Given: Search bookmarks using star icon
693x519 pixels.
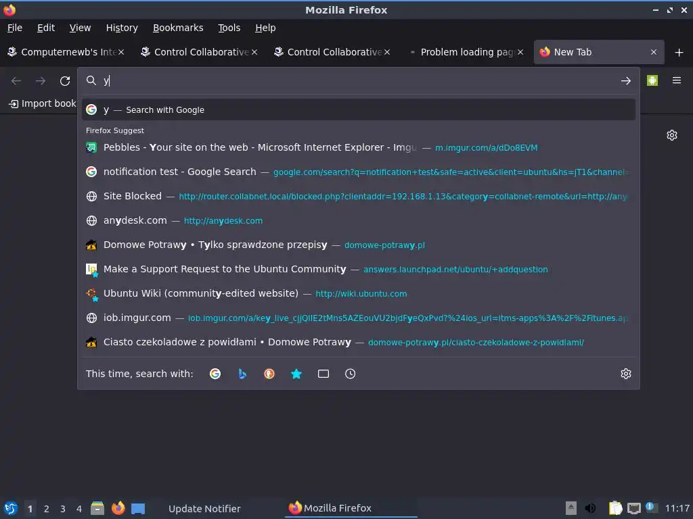Looking at the screenshot, I should tap(296, 374).
